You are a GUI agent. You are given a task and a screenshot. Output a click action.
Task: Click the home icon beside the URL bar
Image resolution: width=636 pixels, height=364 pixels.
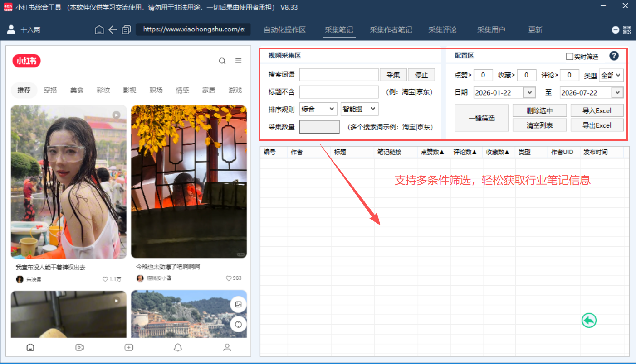[x=99, y=30]
